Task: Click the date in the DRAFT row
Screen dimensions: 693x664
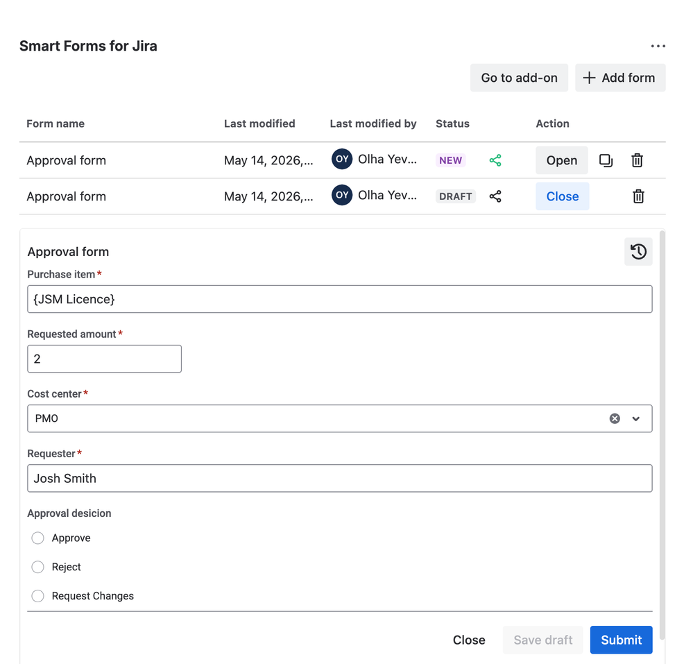Action: point(268,196)
